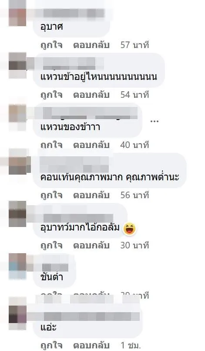The height and width of the screenshot is (351, 205).
Task: Reply to the comment อุบาศ
Action: [91, 45]
